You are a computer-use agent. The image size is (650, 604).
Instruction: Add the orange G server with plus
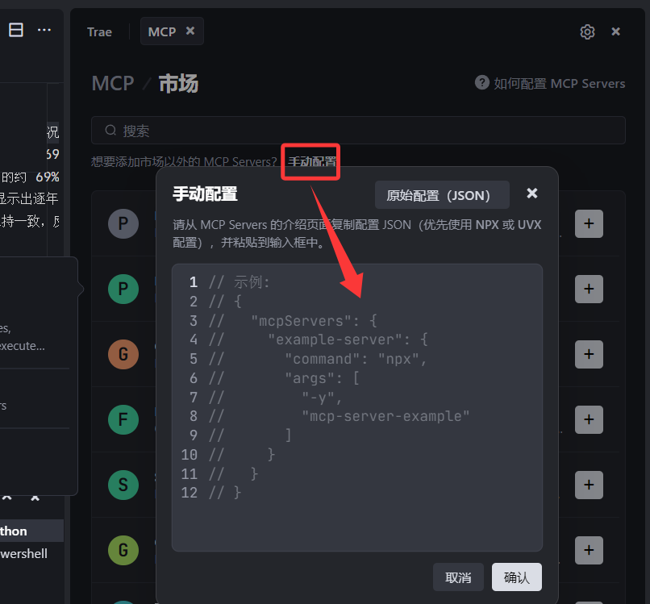click(589, 354)
